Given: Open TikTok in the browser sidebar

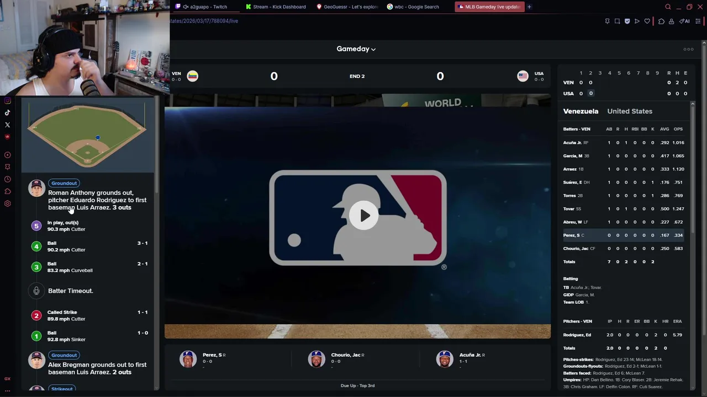Looking at the screenshot, I should pyautogui.click(x=7, y=112).
